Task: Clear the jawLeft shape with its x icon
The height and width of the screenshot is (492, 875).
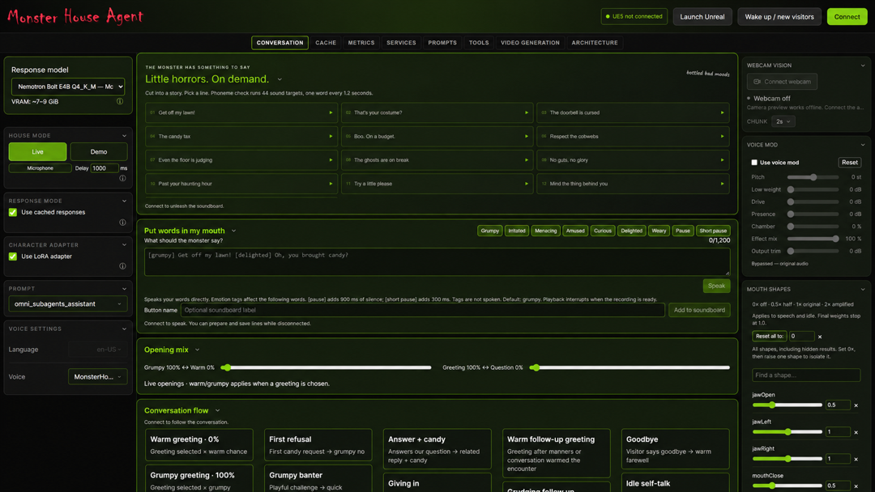Action: pyautogui.click(x=856, y=432)
